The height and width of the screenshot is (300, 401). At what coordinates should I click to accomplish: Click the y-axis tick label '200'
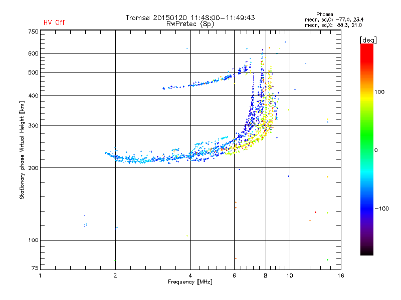(x=33, y=168)
